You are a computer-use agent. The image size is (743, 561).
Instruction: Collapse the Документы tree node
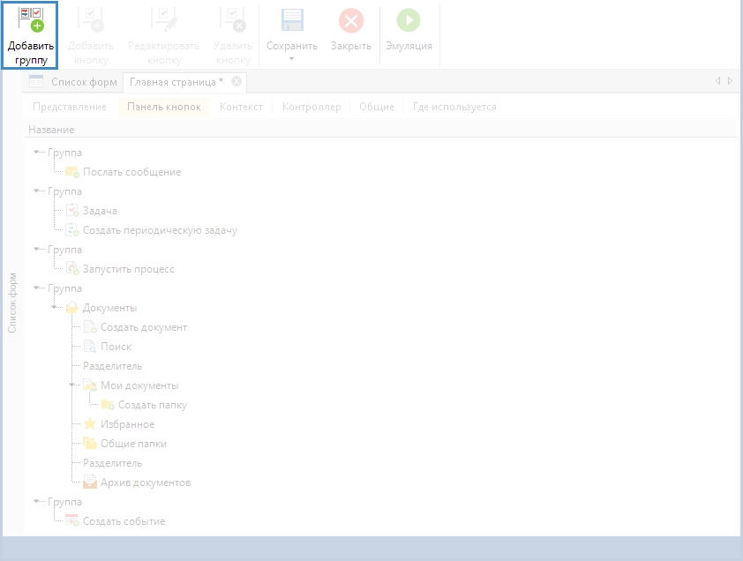click(x=55, y=308)
